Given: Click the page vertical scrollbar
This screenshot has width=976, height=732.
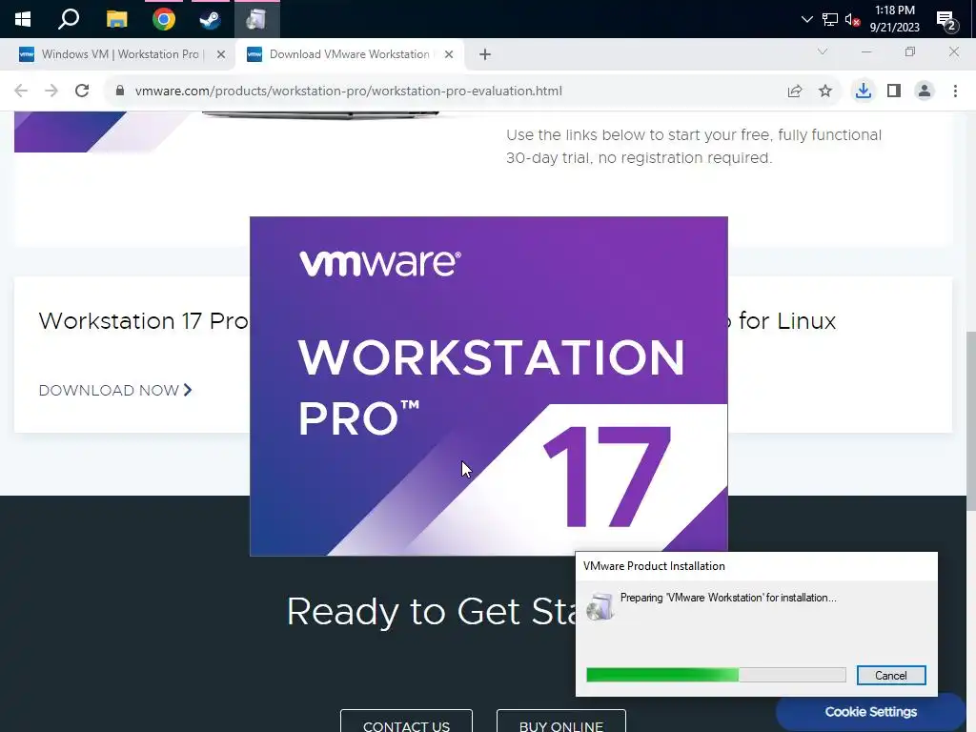Looking at the screenshot, I should 970,420.
